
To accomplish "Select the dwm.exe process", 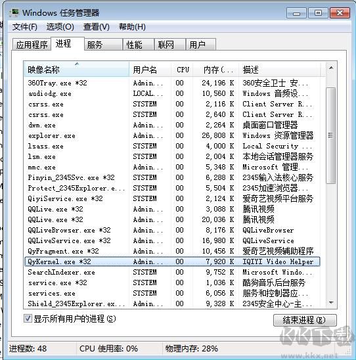I will (172, 125).
